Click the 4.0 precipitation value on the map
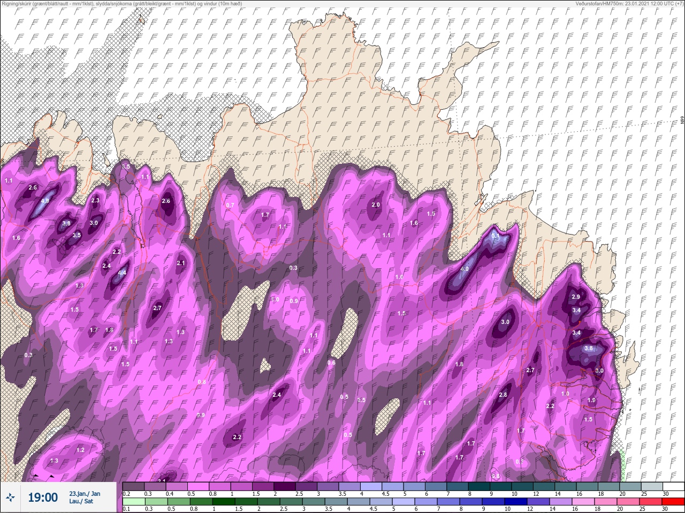This screenshot has height=513, width=685. click(x=465, y=269)
